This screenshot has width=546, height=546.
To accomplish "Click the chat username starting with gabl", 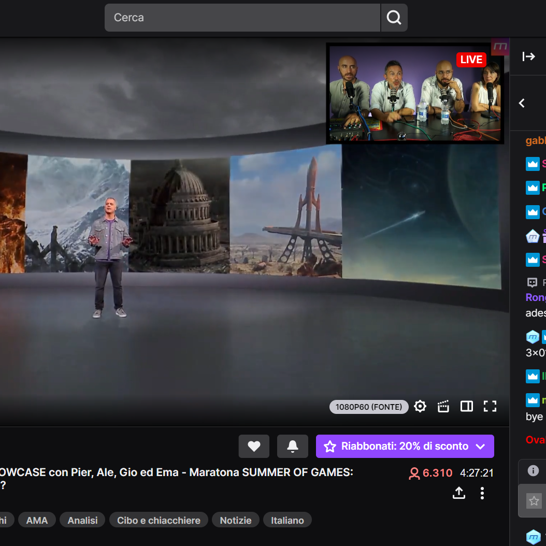I will tap(536, 141).
